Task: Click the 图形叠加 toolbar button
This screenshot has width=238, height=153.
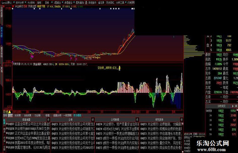Action: point(80,3)
